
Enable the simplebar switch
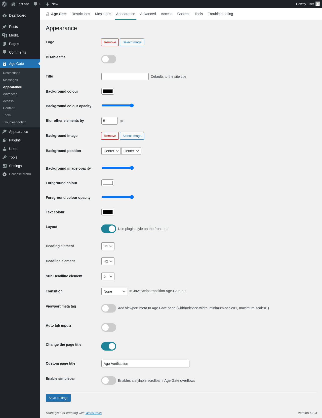point(109,381)
